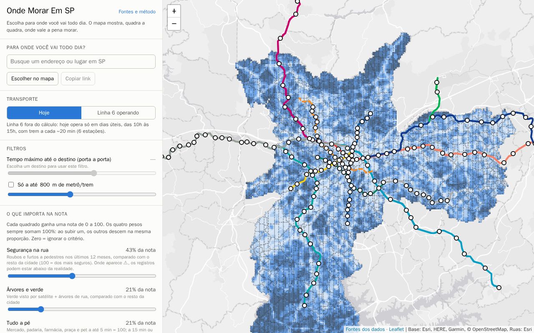Click the Onde Morar Em SP title

(40, 11)
